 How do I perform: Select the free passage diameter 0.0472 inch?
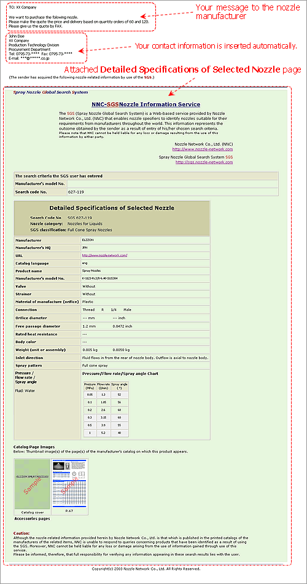122,326
